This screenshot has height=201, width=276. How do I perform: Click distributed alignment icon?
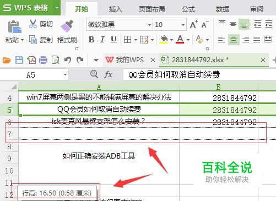pos(268,40)
